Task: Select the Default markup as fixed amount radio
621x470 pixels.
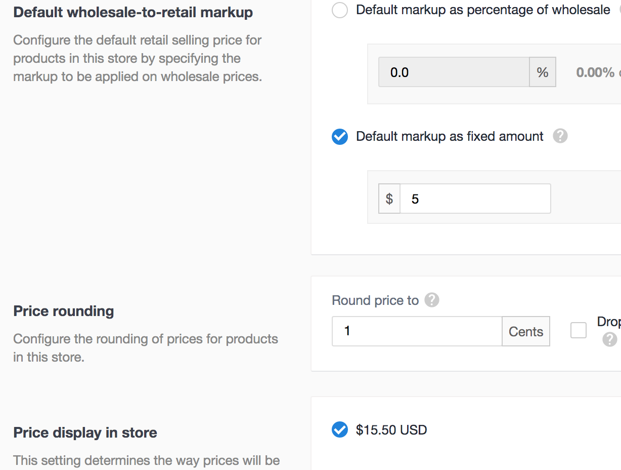Action: 340,137
